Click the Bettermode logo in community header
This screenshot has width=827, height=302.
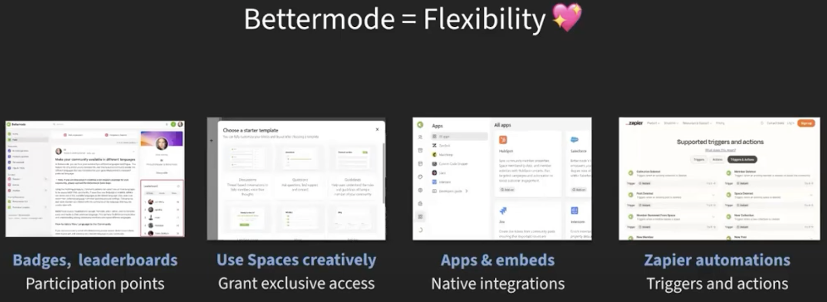click(x=17, y=125)
